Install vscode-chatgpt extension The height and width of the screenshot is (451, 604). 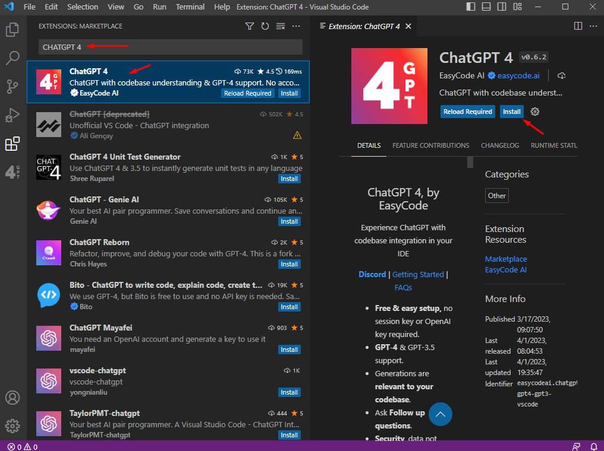click(x=289, y=392)
